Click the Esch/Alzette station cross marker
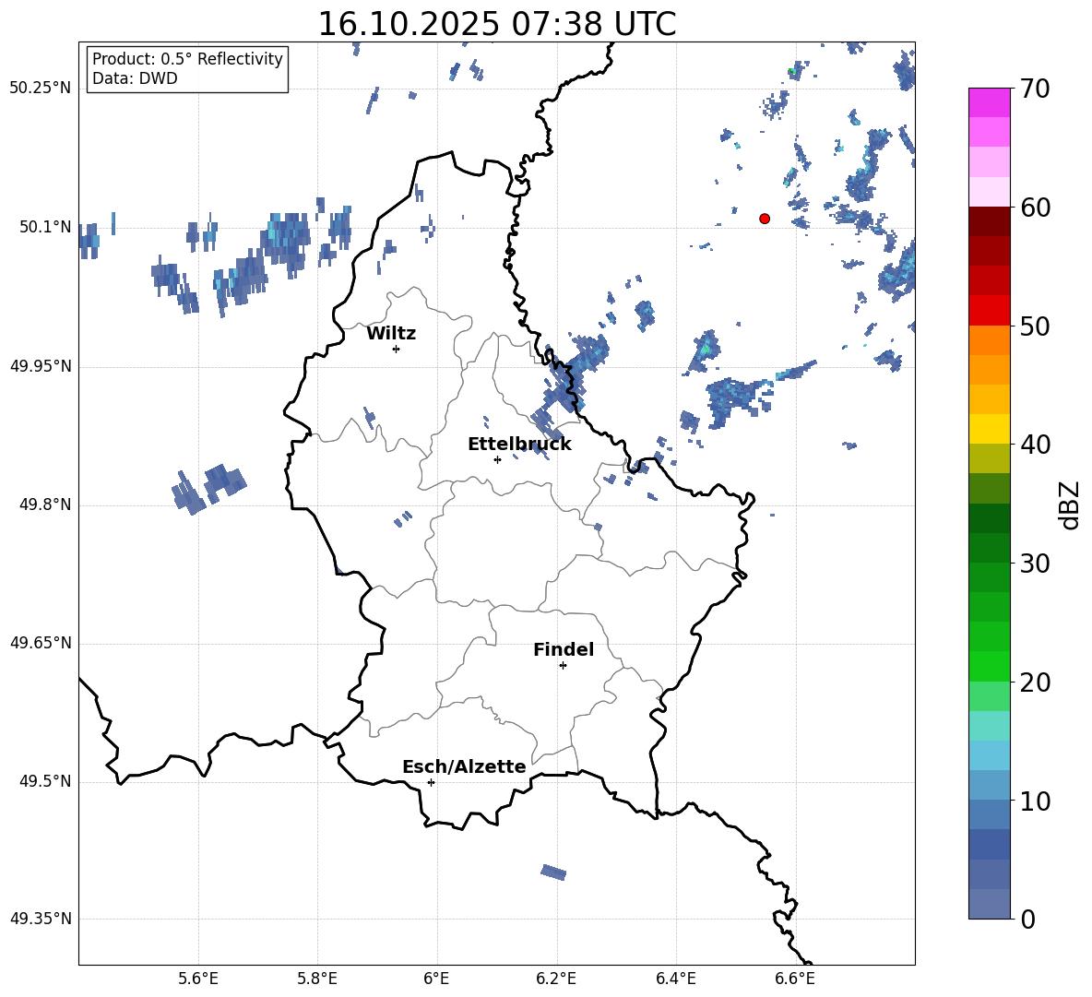The height and width of the screenshot is (997, 1092). click(431, 782)
